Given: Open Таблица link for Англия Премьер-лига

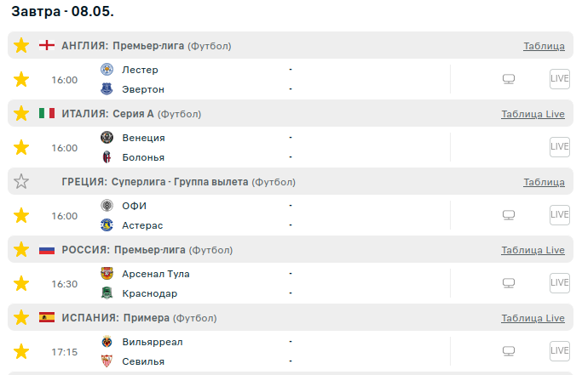Looking at the screenshot, I should pos(544,46).
